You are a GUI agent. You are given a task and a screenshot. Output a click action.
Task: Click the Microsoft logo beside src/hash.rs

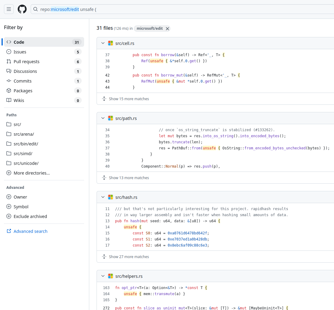coord(111,197)
